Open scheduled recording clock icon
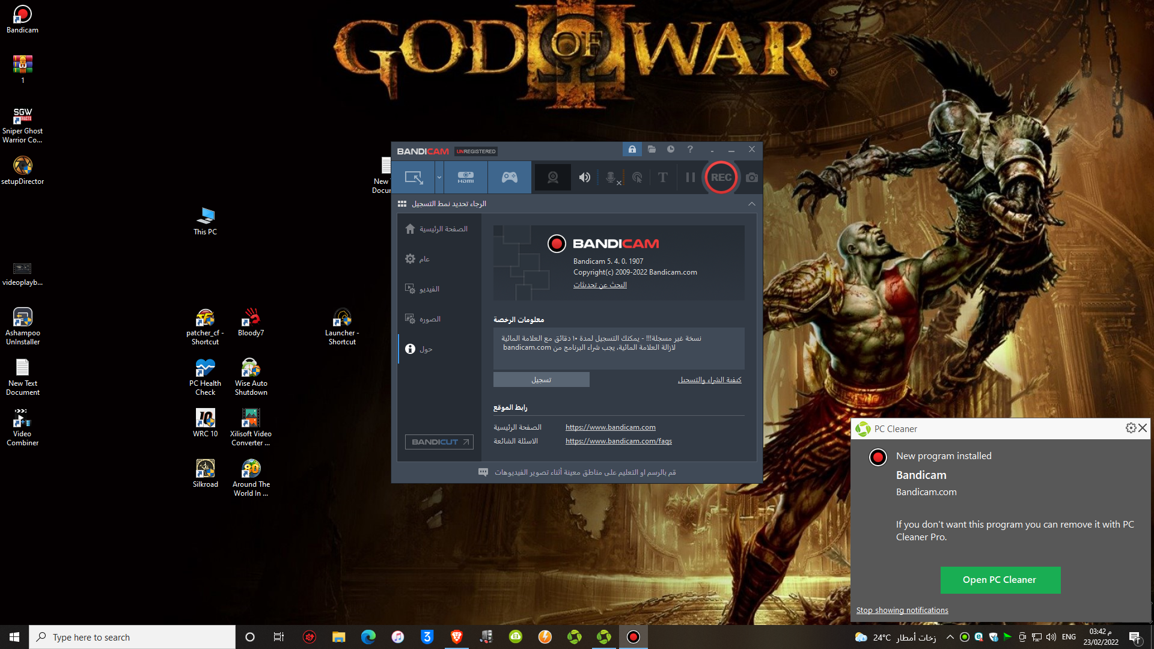Screen dimensions: 1154x649 pyautogui.click(x=671, y=149)
